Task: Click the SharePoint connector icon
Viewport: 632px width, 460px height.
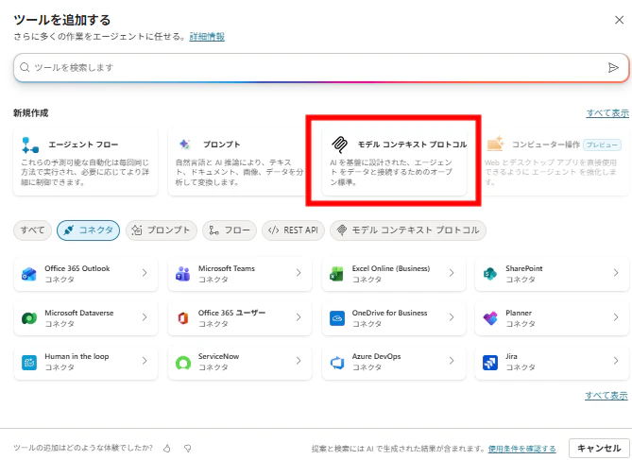Action: click(490, 274)
